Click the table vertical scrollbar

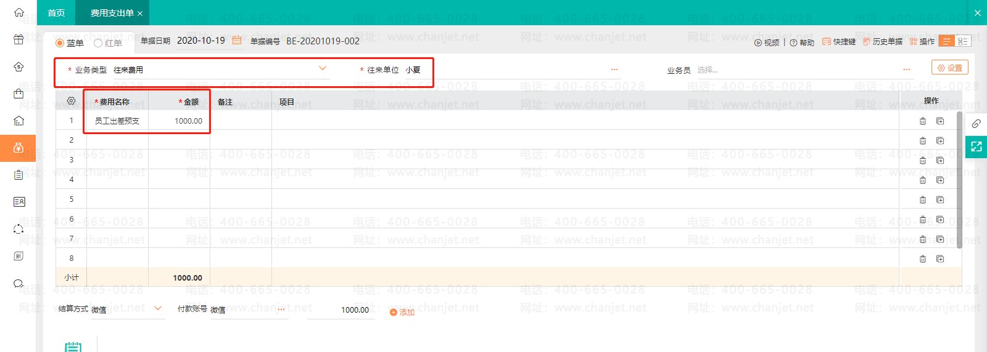click(959, 180)
